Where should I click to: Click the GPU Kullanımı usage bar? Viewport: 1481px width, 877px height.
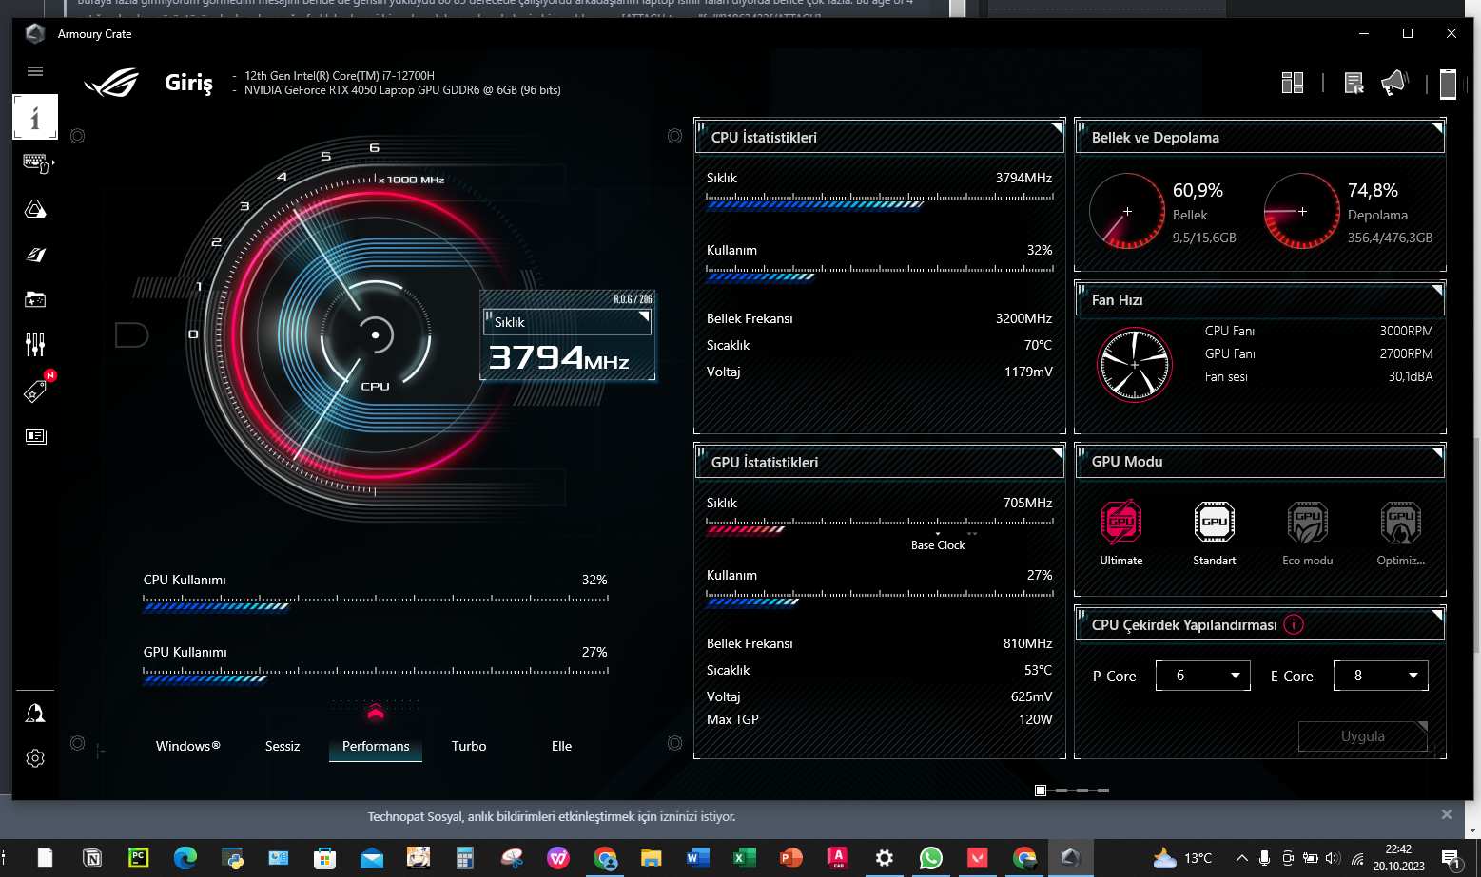pyautogui.click(x=376, y=676)
